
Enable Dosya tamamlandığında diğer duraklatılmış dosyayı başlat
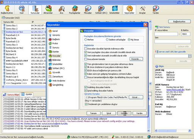tap(86, 77)
